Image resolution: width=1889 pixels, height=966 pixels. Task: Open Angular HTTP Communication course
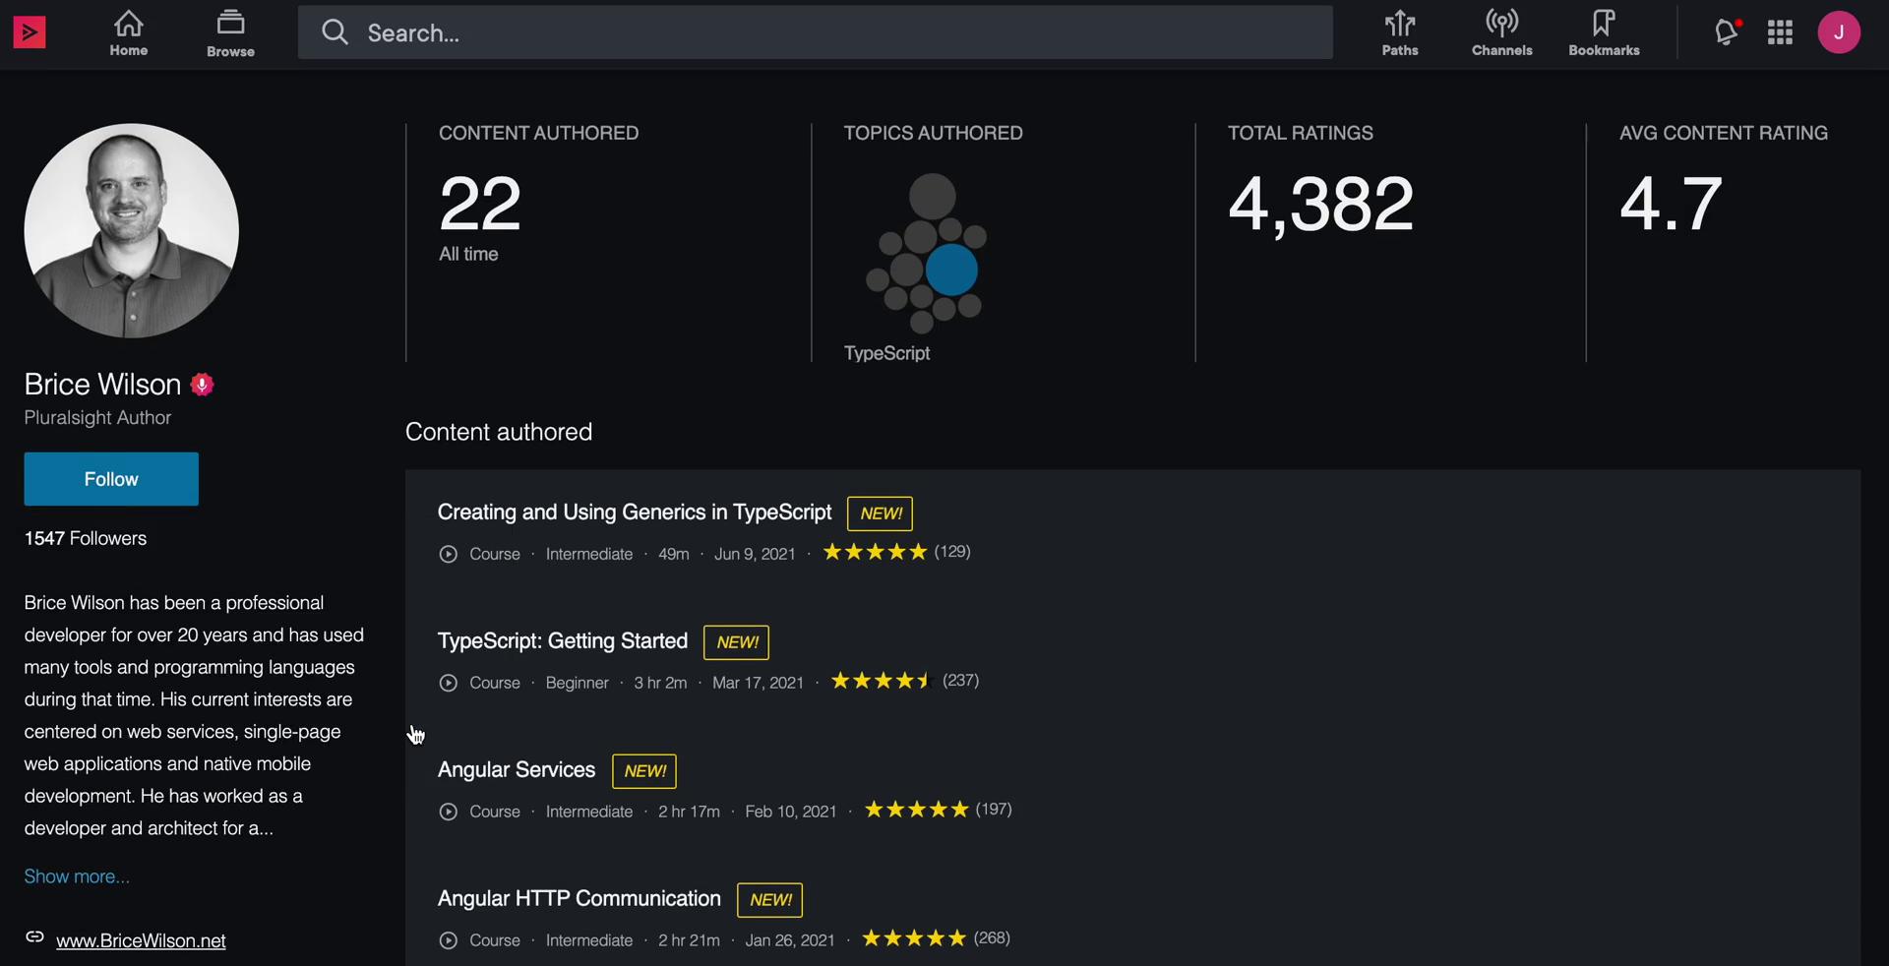click(579, 899)
